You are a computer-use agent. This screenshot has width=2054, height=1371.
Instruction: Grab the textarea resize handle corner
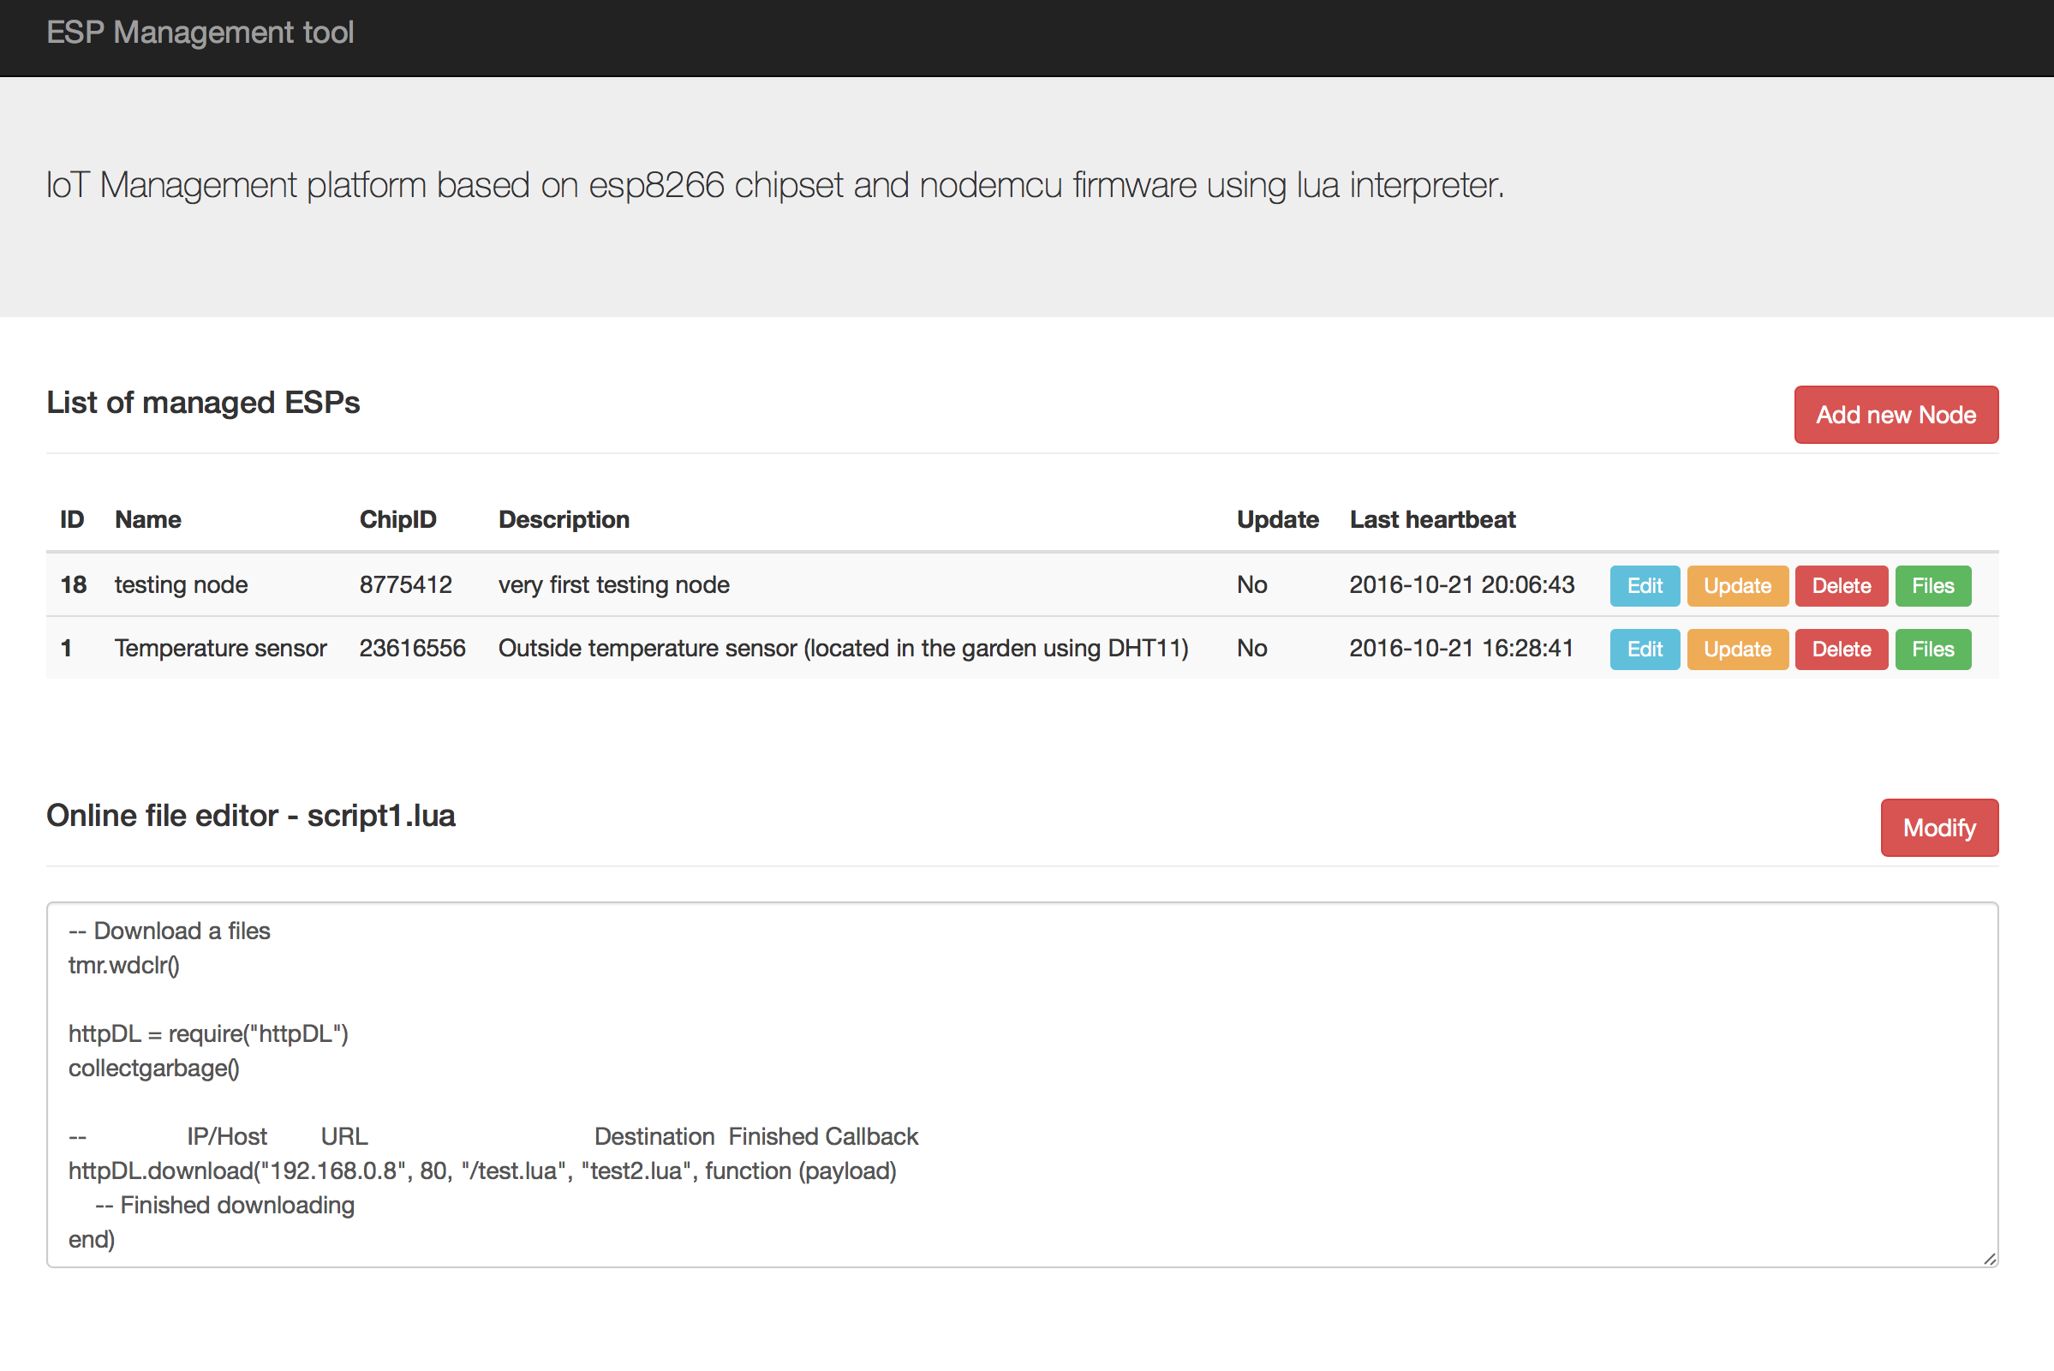point(1989,1259)
